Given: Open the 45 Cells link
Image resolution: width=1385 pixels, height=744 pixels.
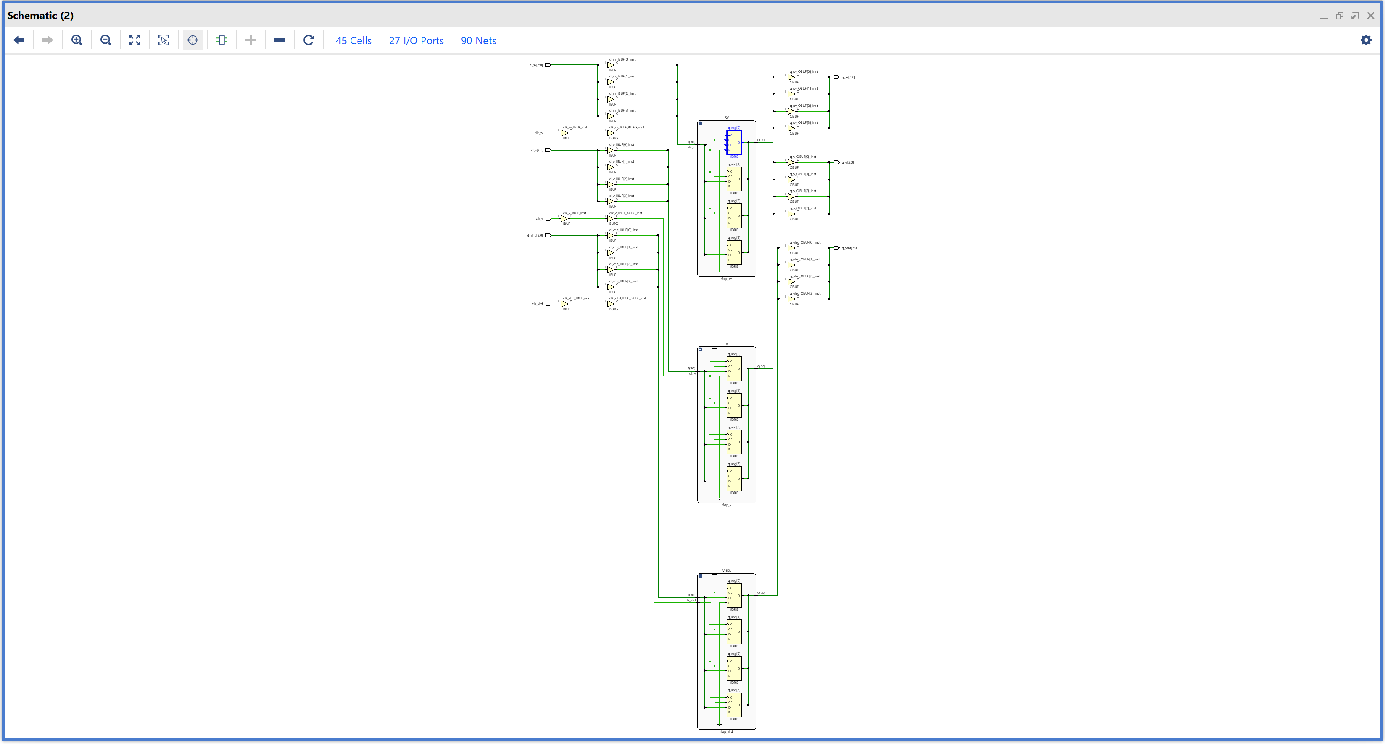Looking at the screenshot, I should [353, 41].
